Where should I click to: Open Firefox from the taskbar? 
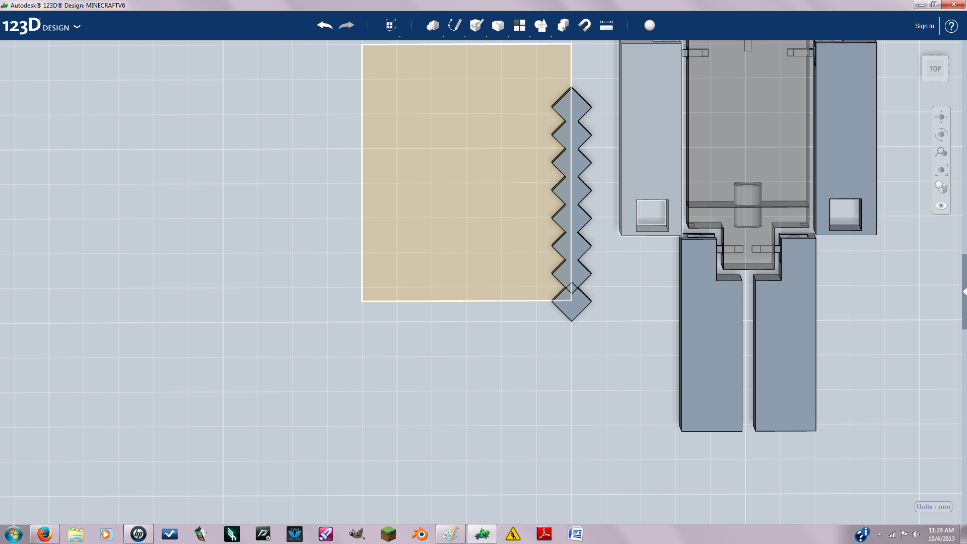44,534
